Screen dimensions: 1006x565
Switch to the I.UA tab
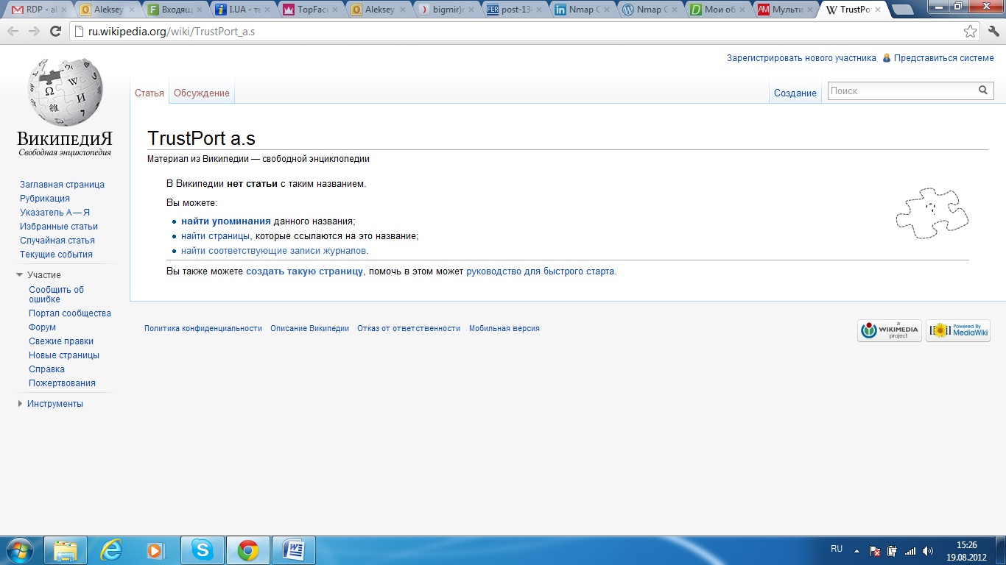pyautogui.click(x=242, y=10)
